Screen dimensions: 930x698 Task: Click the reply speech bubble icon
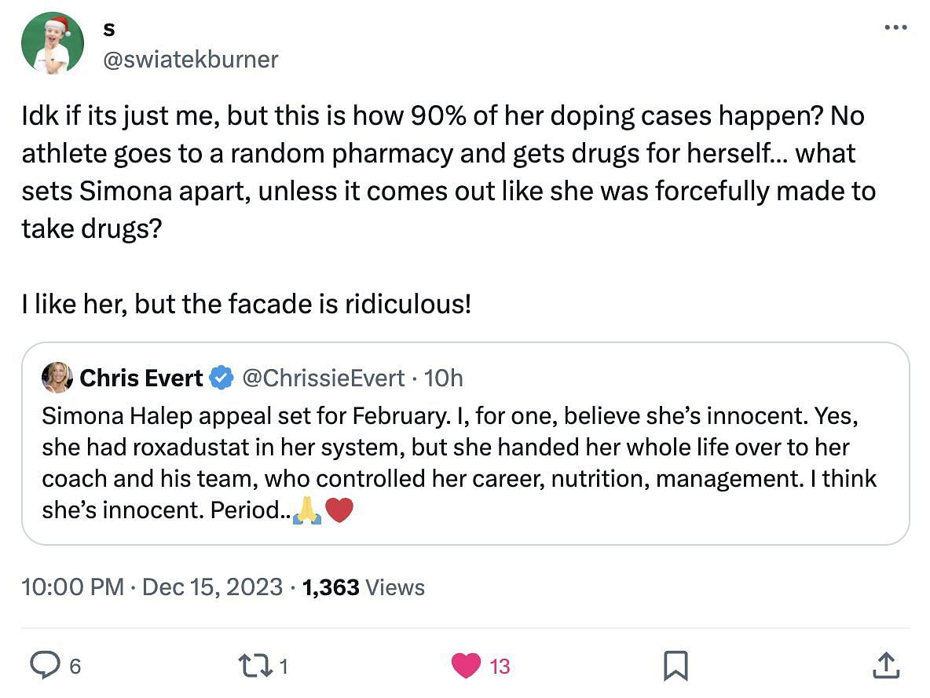click(x=46, y=666)
